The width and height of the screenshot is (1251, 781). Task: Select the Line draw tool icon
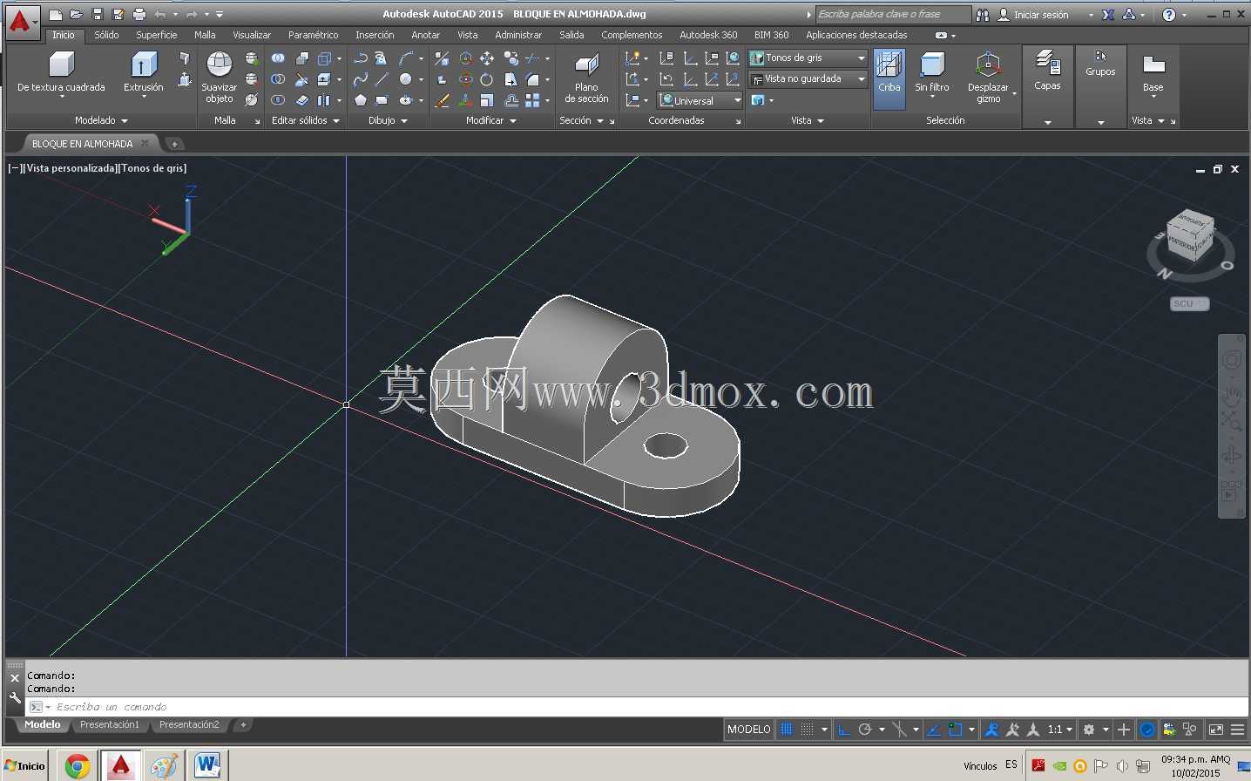382,79
